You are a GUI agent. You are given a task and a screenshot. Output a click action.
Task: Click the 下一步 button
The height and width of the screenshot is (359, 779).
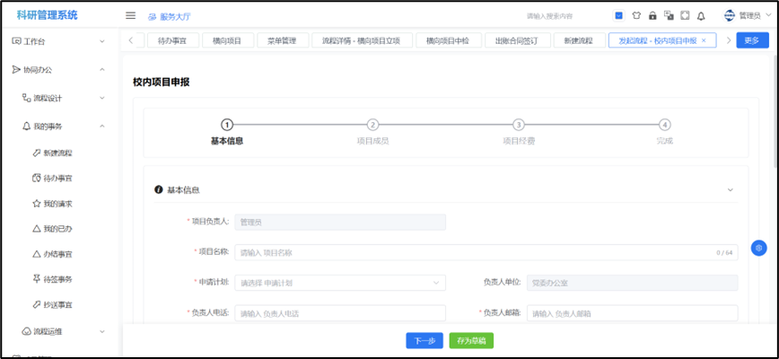[425, 341]
